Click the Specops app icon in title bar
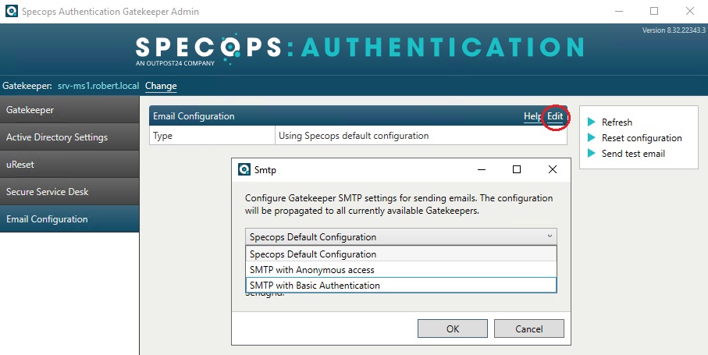This screenshot has width=708, height=355. pos(12,11)
